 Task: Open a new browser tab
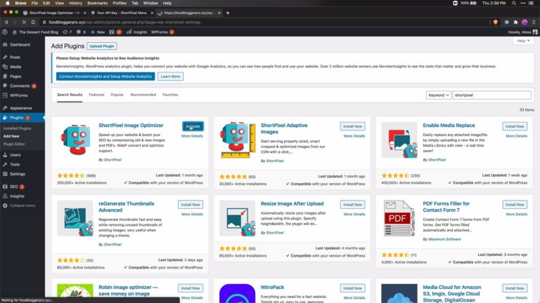228,13
